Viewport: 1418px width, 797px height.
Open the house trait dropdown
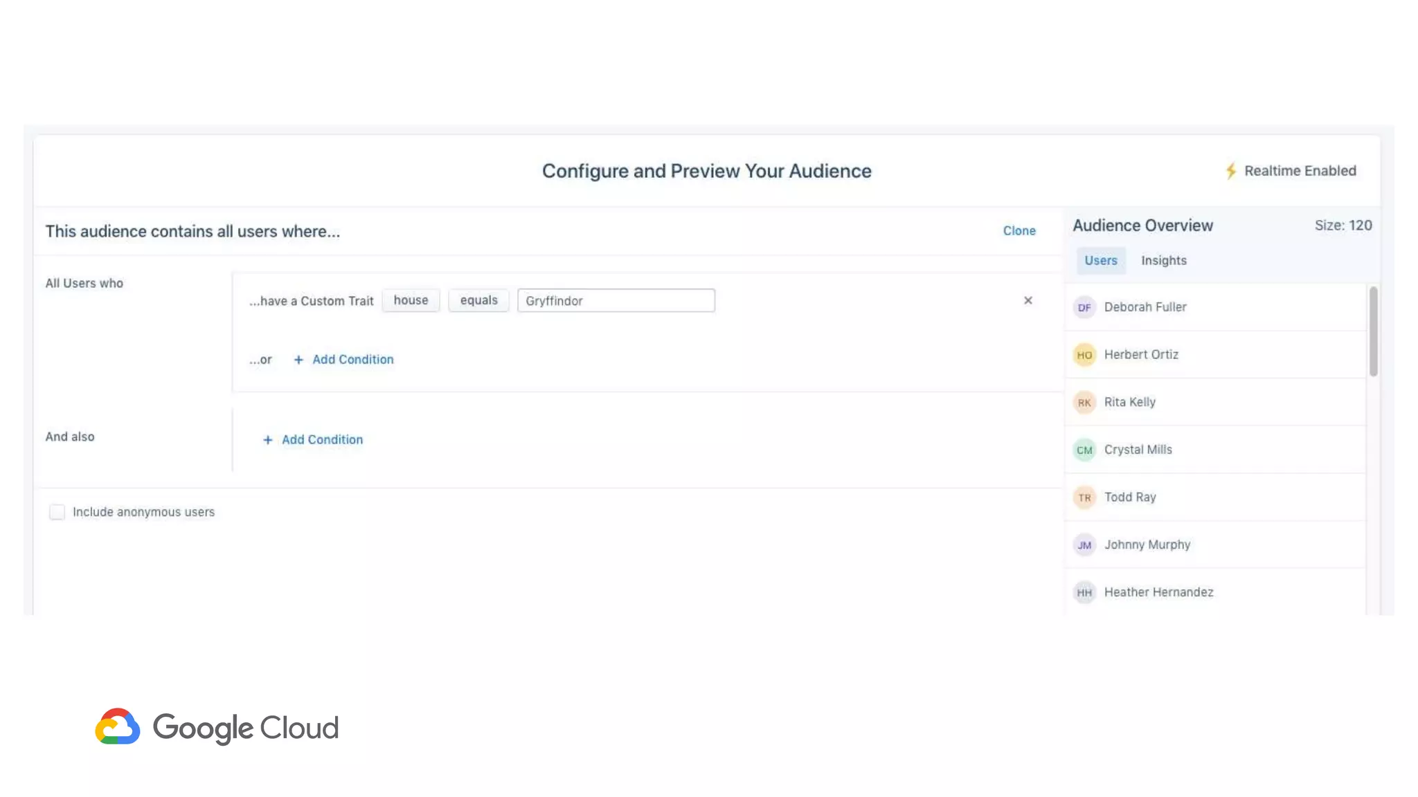[x=411, y=300]
